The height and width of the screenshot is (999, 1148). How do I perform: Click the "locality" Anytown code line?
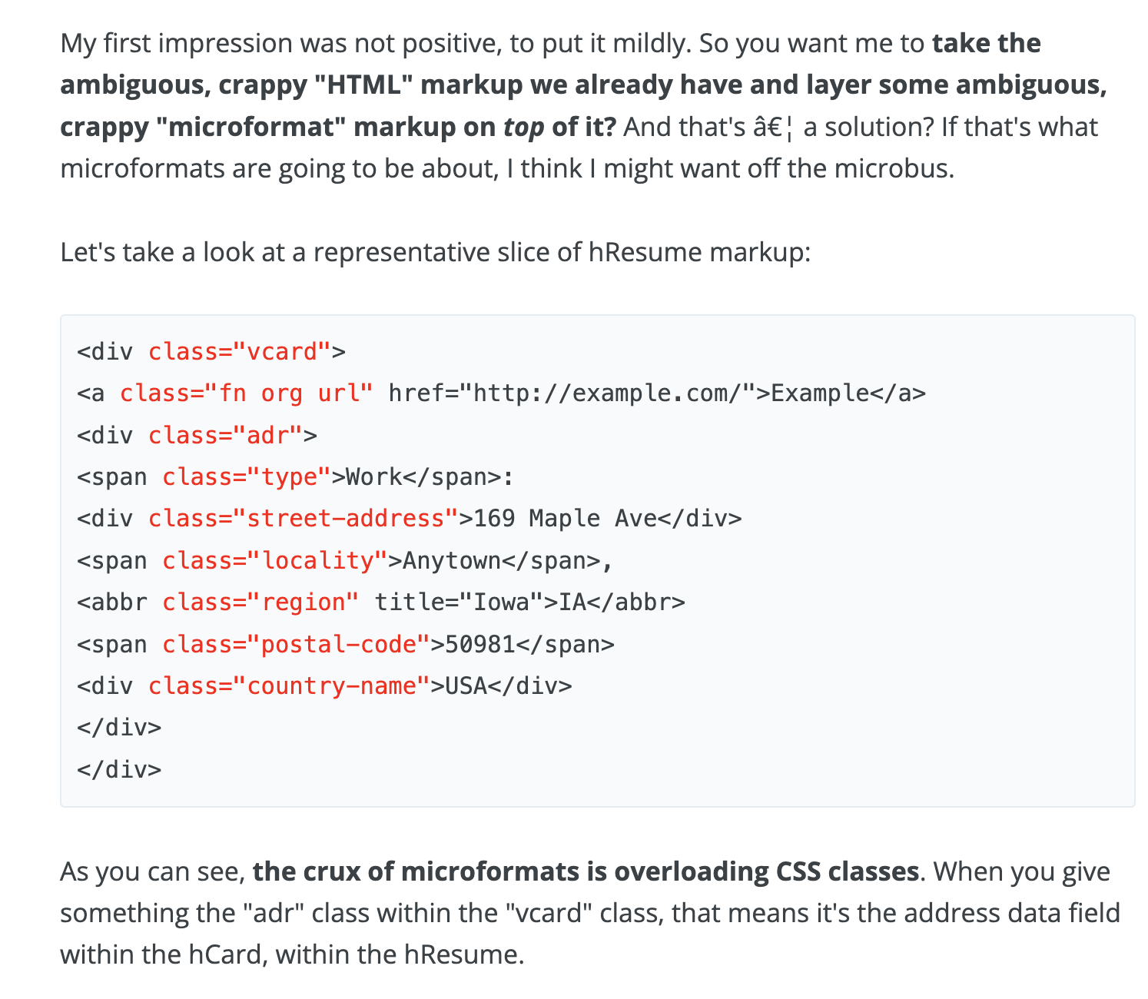[x=344, y=561]
